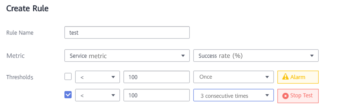Click the arrow beside 3 consecutive times

(267, 95)
